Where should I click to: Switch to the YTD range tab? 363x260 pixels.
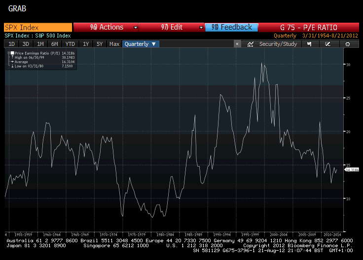71,44
